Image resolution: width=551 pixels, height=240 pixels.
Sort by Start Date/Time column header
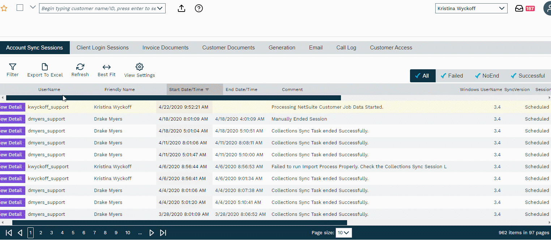pyautogui.click(x=186, y=90)
